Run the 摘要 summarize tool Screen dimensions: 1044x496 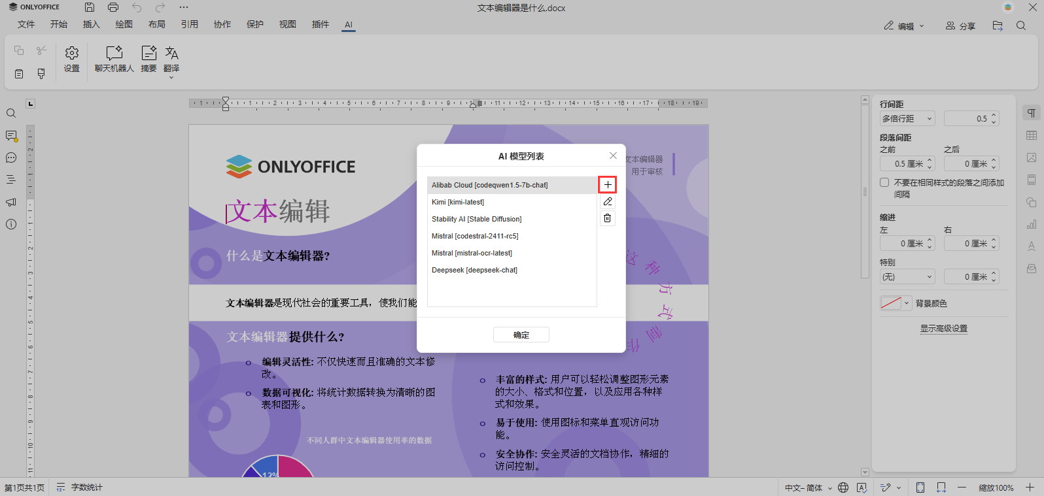pos(149,59)
